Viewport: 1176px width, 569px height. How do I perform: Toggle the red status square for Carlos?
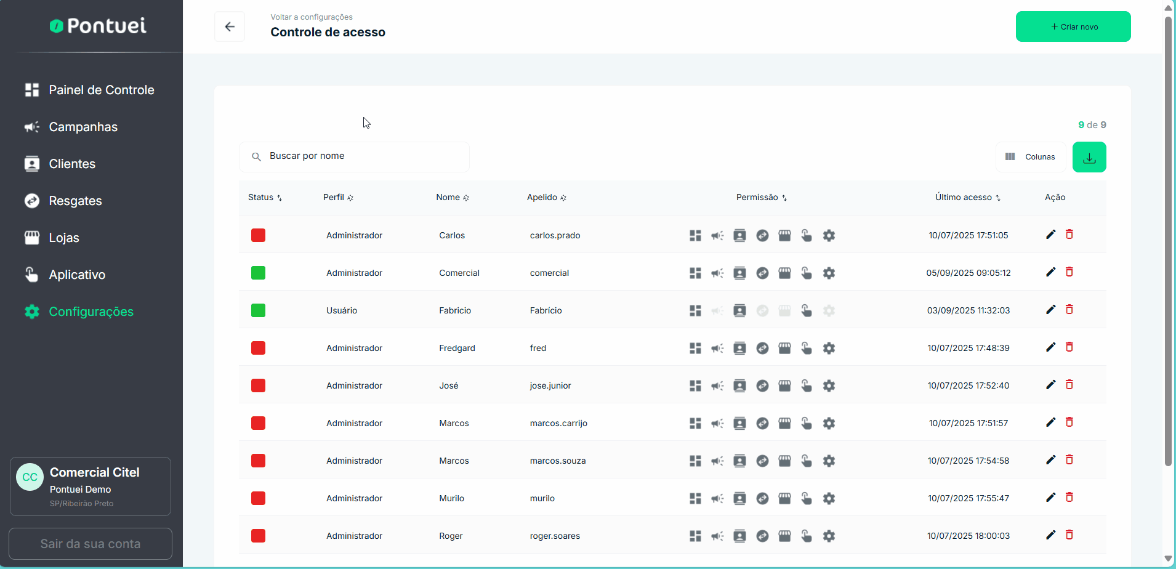tap(258, 235)
